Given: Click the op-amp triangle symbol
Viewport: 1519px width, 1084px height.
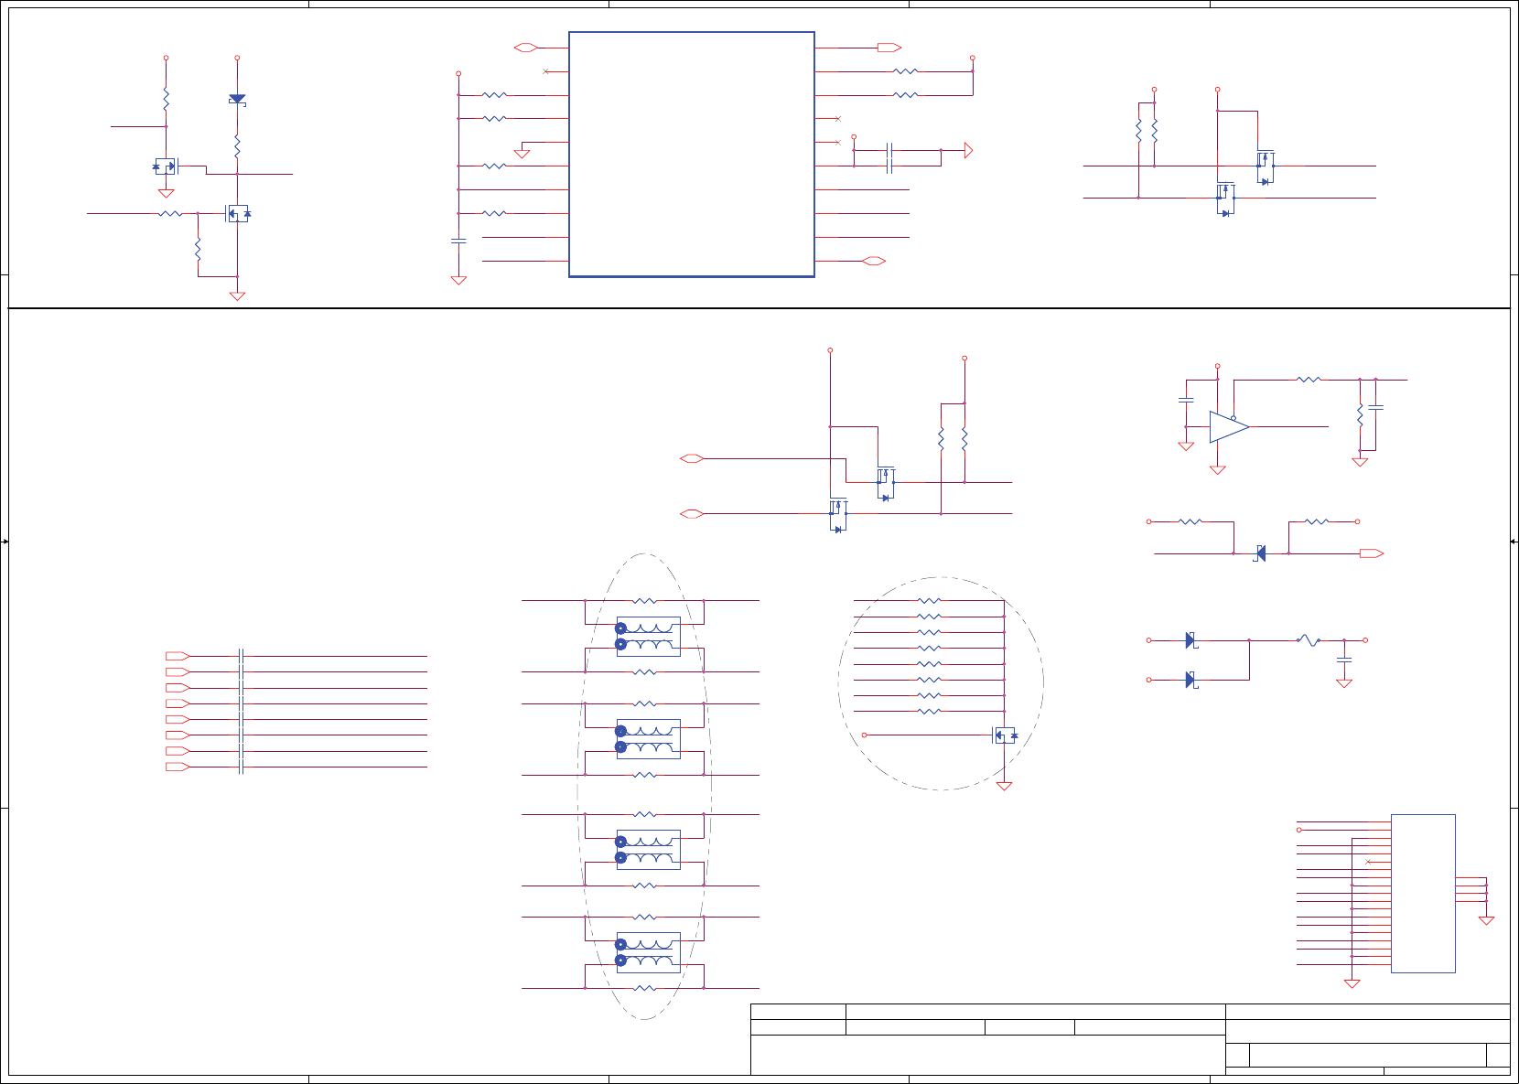Looking at the screenshot, I should coord(1229,427).
